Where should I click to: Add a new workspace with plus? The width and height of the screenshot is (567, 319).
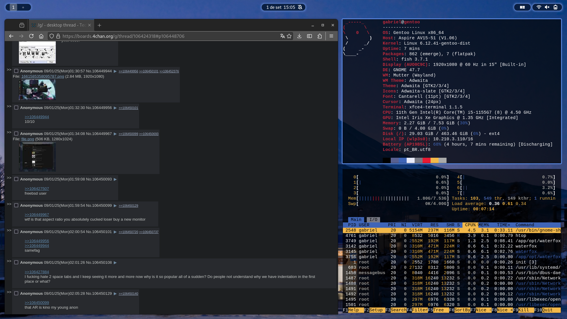tap(23, 7)
